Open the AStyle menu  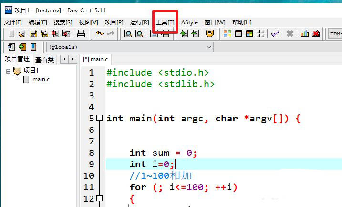pos(189,22)
